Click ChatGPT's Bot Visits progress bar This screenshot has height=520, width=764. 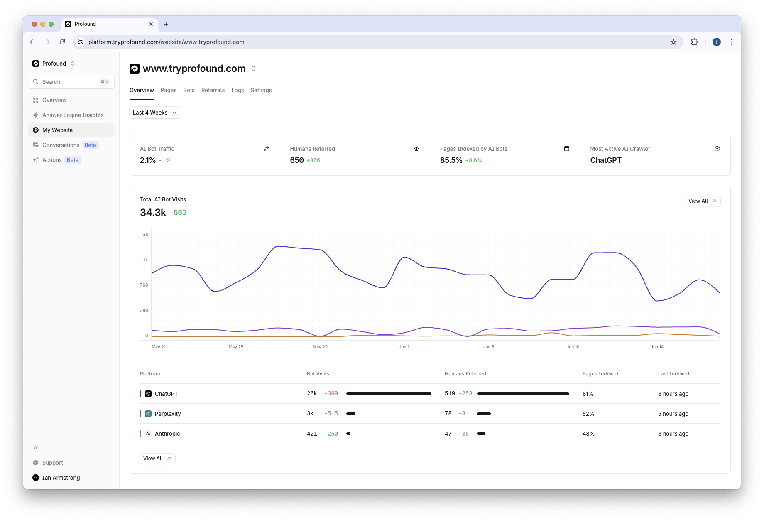389,394
